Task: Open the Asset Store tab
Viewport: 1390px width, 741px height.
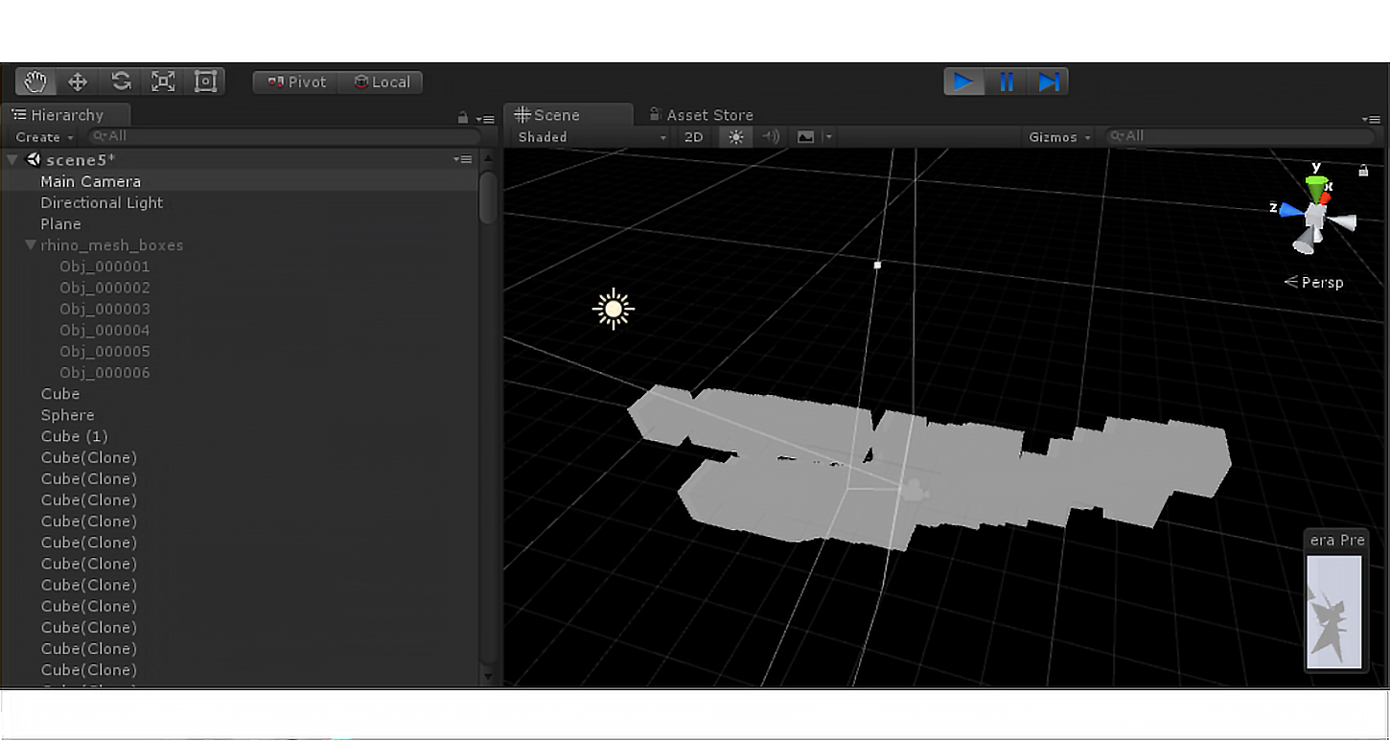Action: (702, 115)
